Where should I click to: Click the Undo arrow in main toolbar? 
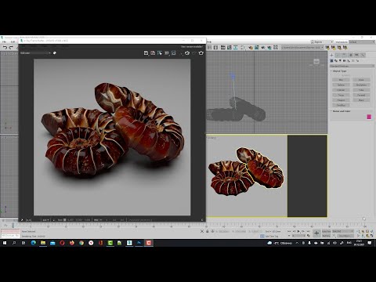[x=5, y=48]
